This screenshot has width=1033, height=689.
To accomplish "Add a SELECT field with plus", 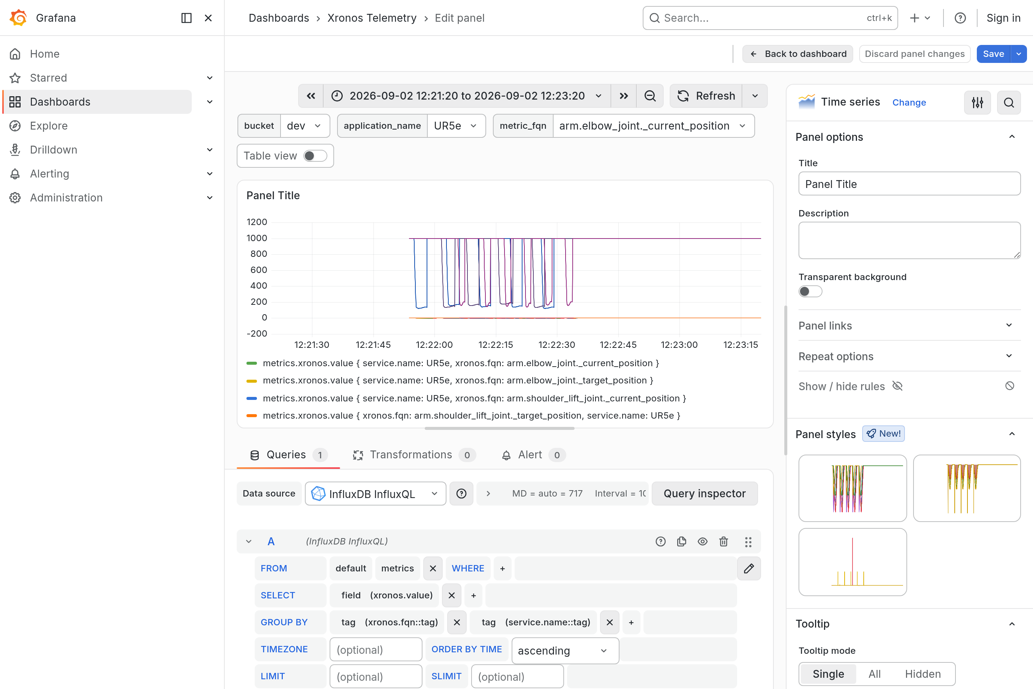I will point(473,595).
